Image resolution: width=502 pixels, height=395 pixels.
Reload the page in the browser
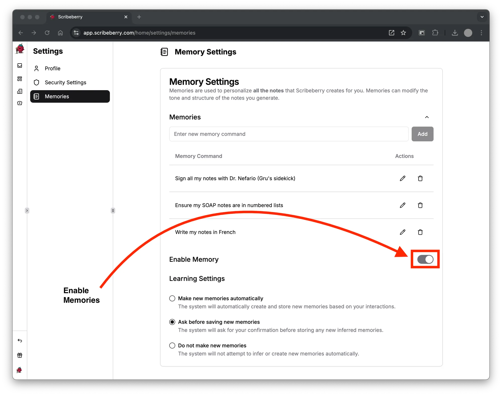47,33
